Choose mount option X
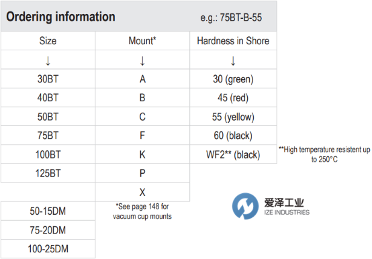The width and height of the screenshot is (372, 259). (142, 192)
